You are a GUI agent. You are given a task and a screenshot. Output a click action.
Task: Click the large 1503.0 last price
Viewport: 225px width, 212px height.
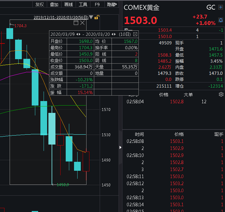[x=141, y=20]
